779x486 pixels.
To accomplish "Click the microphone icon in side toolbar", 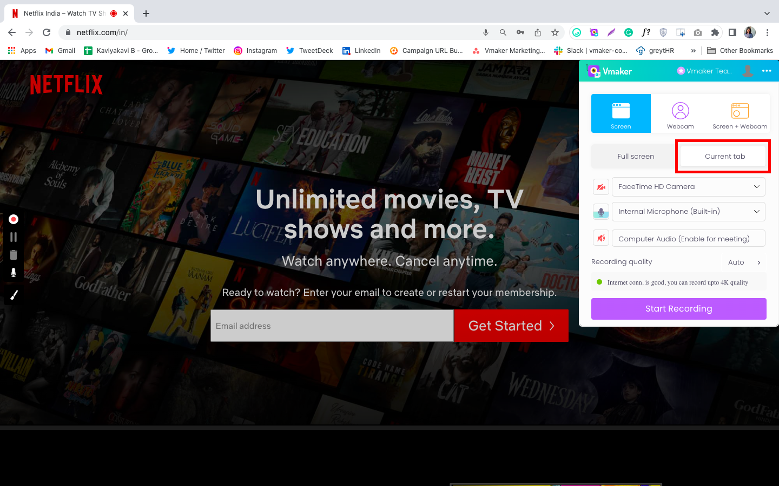I will [14, 273].
